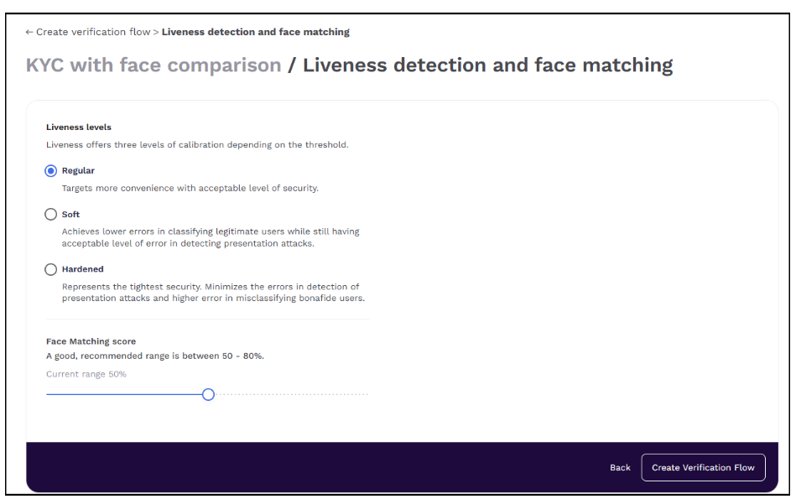The height and width of the screenshot is (499, 796).
Task: Click the dotted unfilled portion of the slider
Action: pyautogui.click(x=289, y=394)
